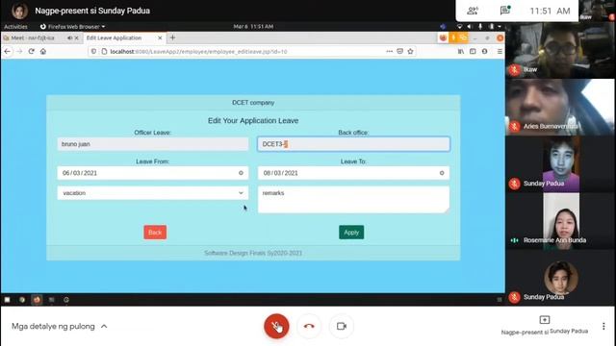The height and width of the screenshot is (346, 616).
Task: Click the first white square taskbar icon
Action: [x=7, y=300]
